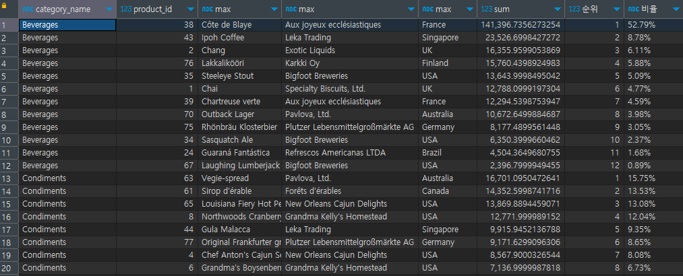Select cell Ipoh Coffee
Screen dimensions: 683x276
click(239, 38)
